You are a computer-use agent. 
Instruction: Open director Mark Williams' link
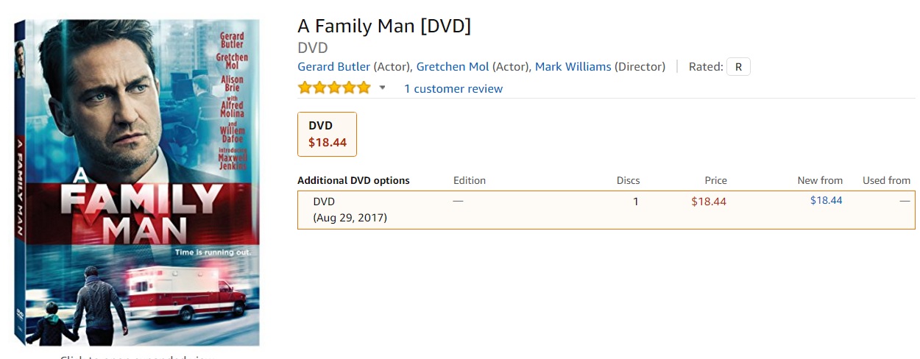573,67
